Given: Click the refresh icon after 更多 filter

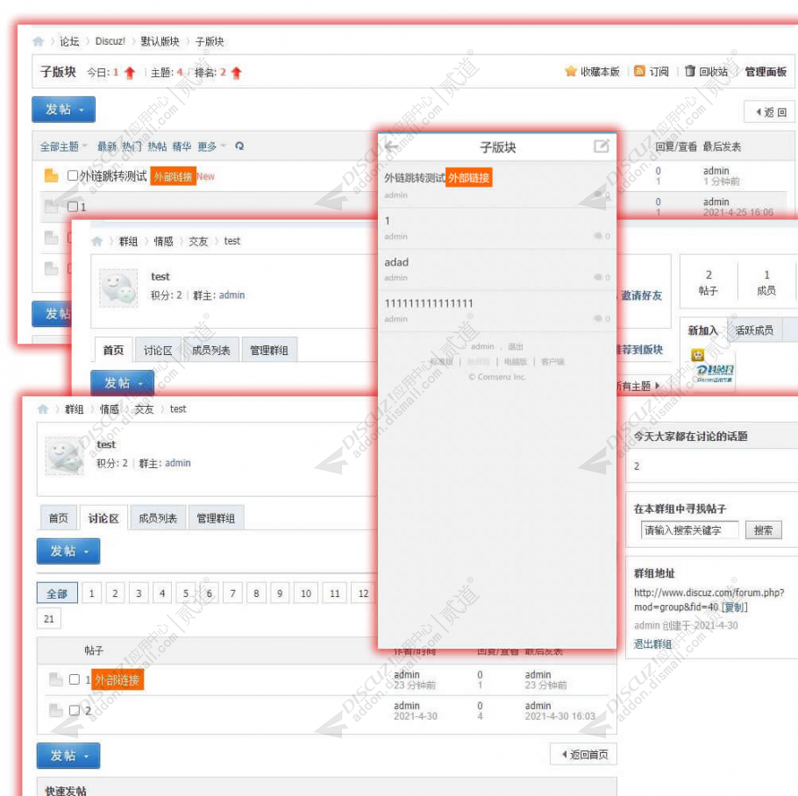Looking at the screenshot, I should coord(239,146).
